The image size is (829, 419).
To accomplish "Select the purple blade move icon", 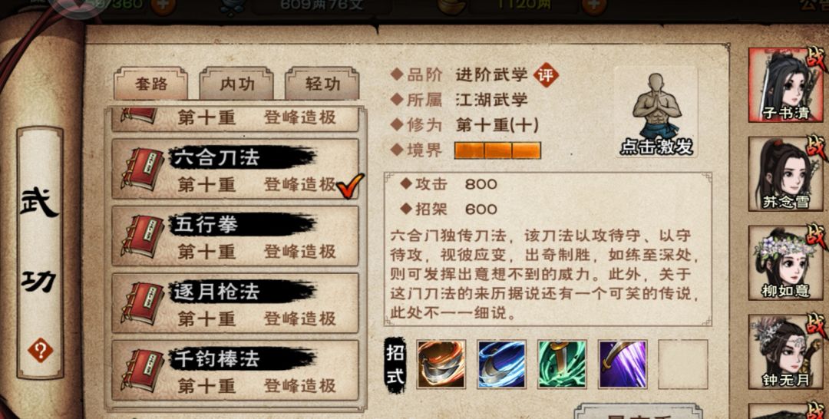I will pyautogui.click(x=623, y=364).
